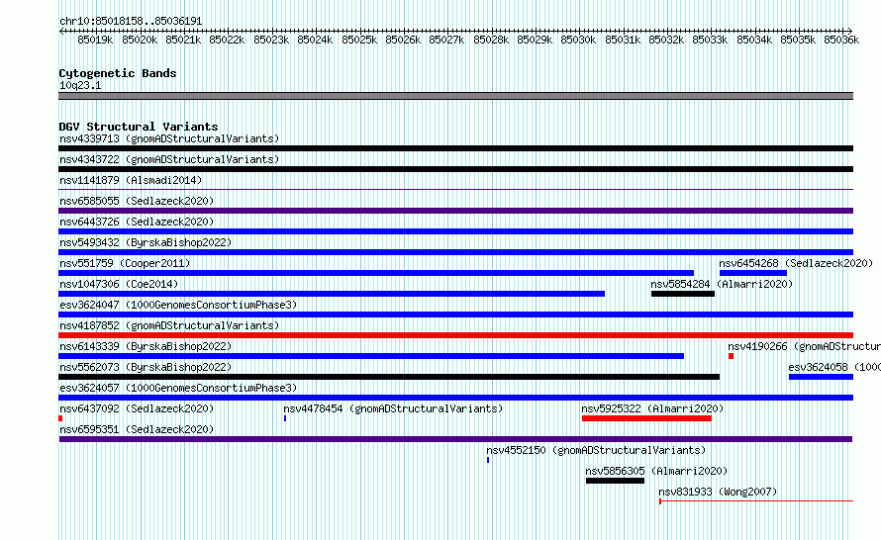This screenshot has height=540, width=881.
Task: Open the nsv6143339 (ByrskaBishop2022) label
Action: (146, 346)
